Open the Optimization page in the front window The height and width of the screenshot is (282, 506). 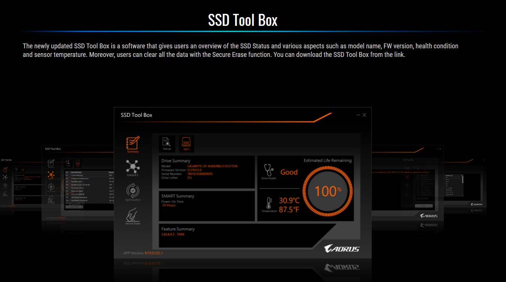(x=133, y=192)
